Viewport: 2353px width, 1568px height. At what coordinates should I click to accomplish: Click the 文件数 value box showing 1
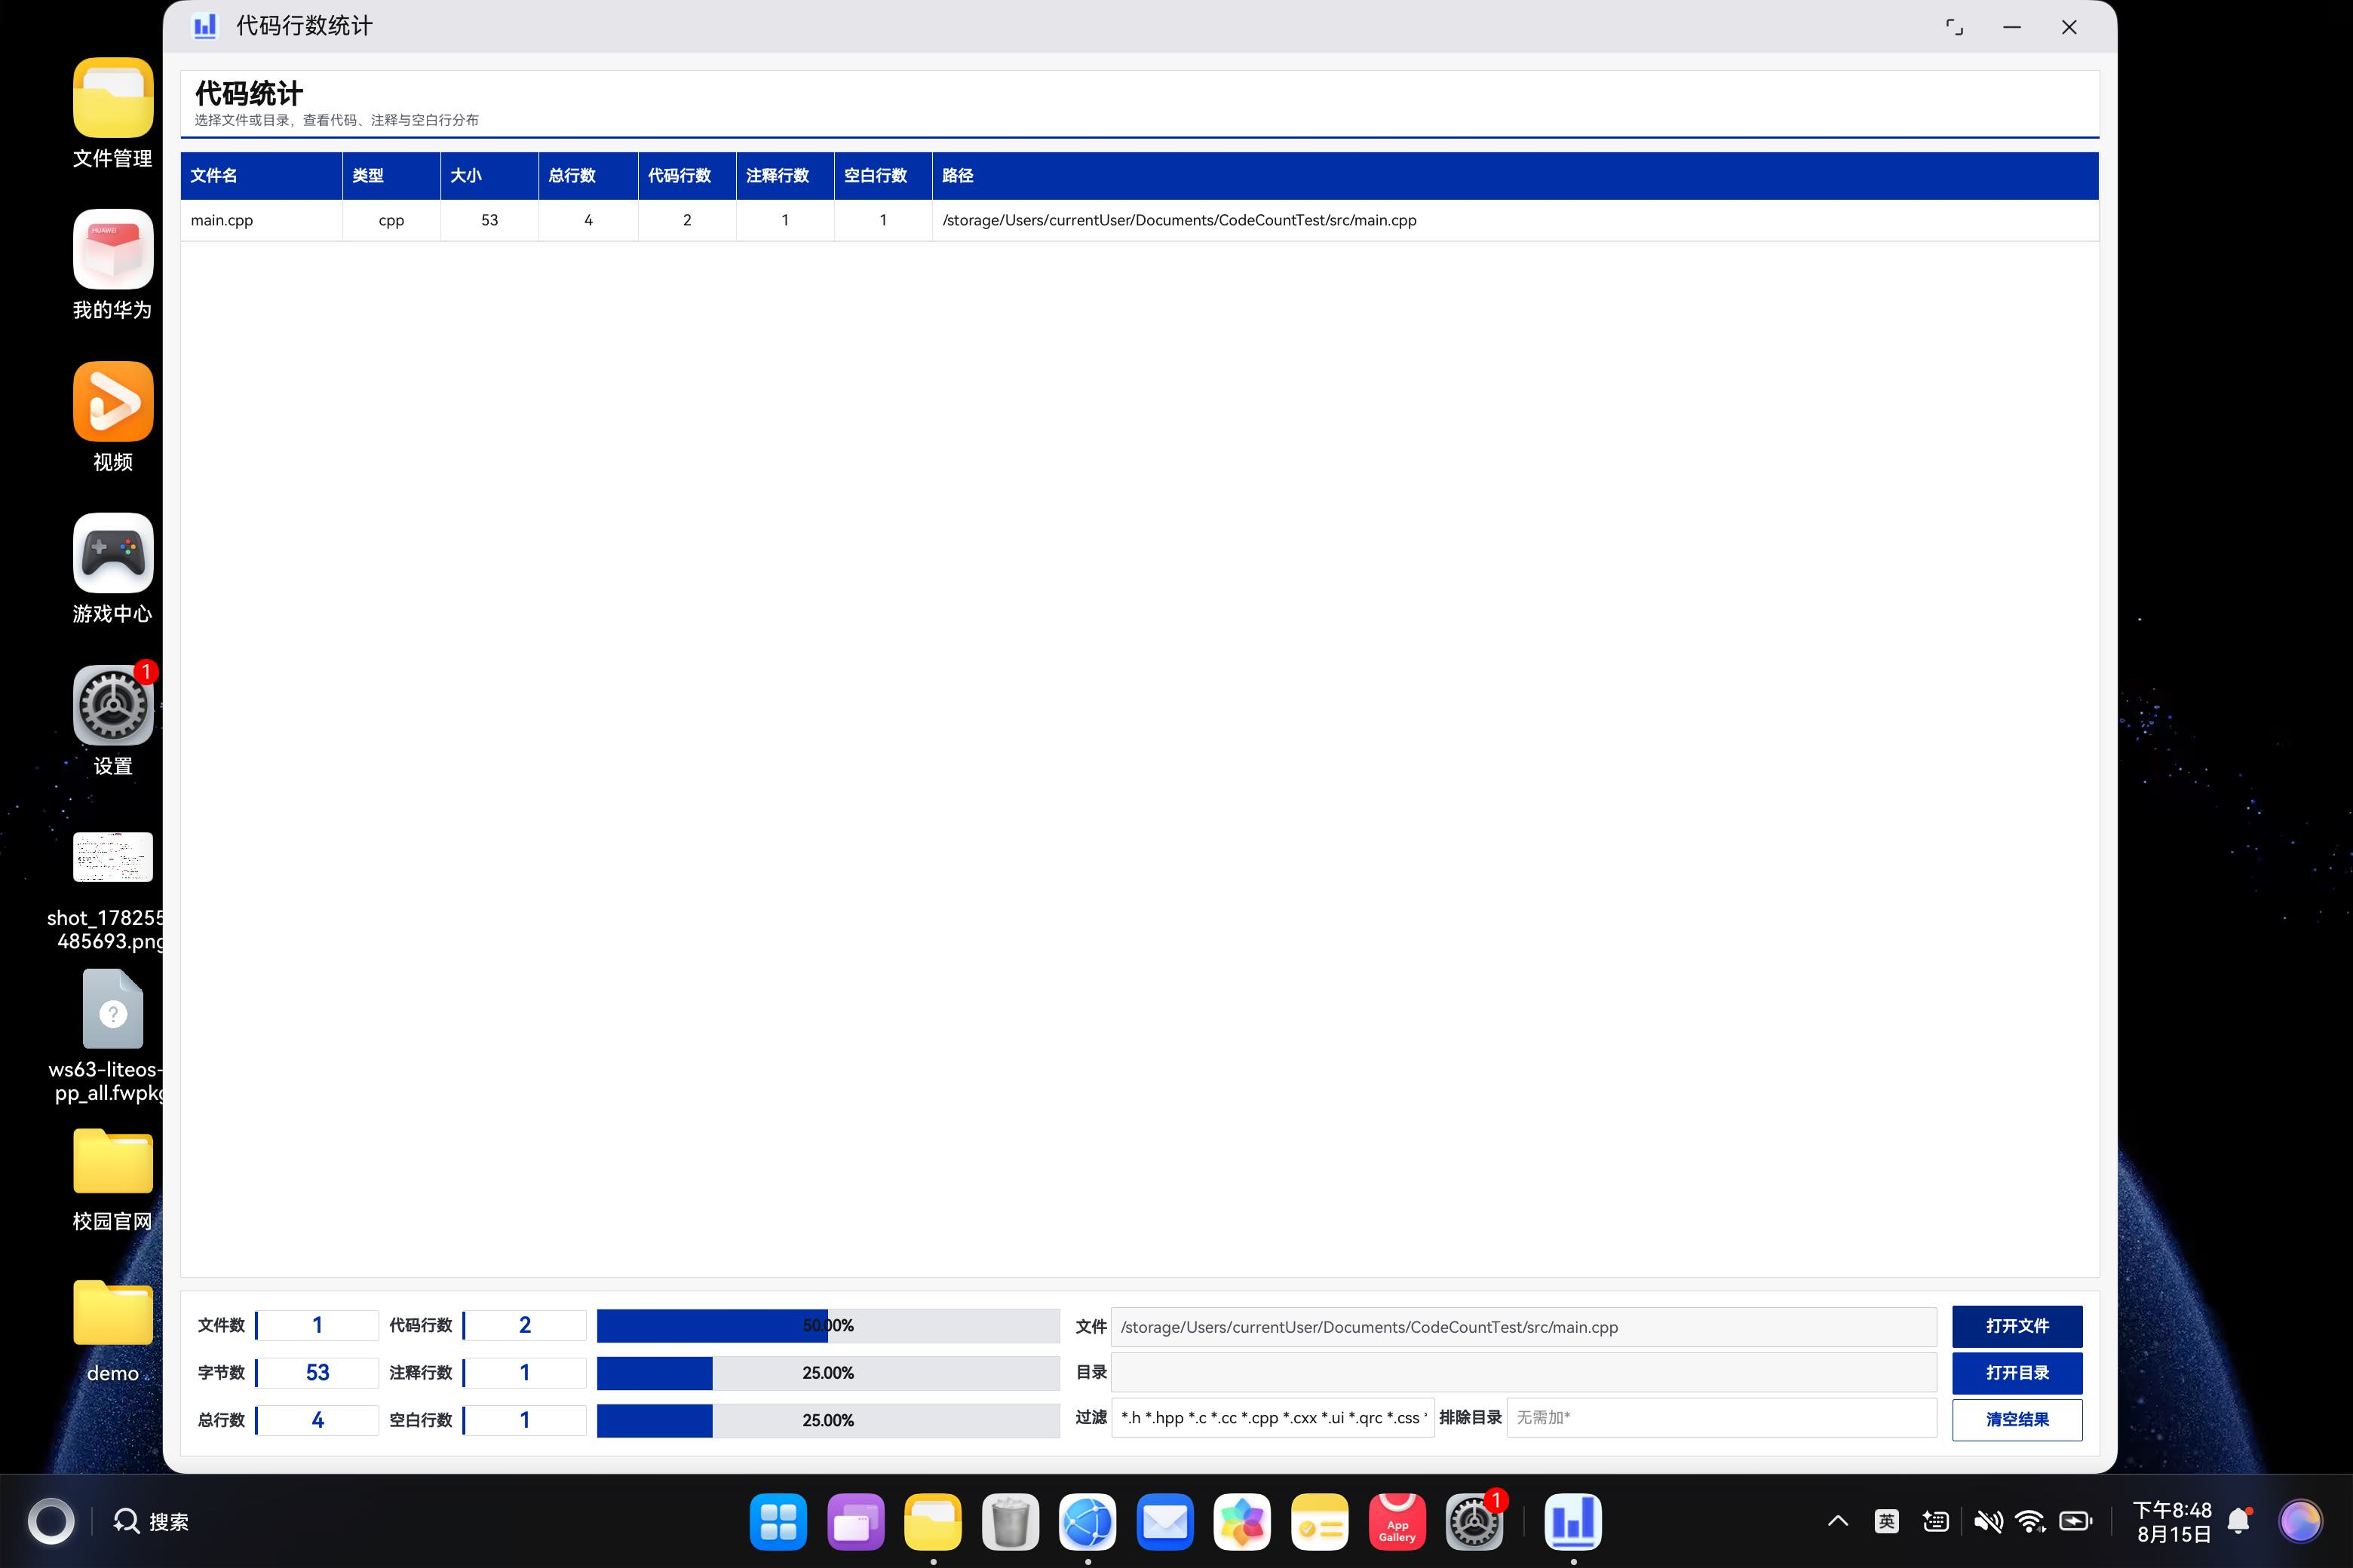point(318,1326)
